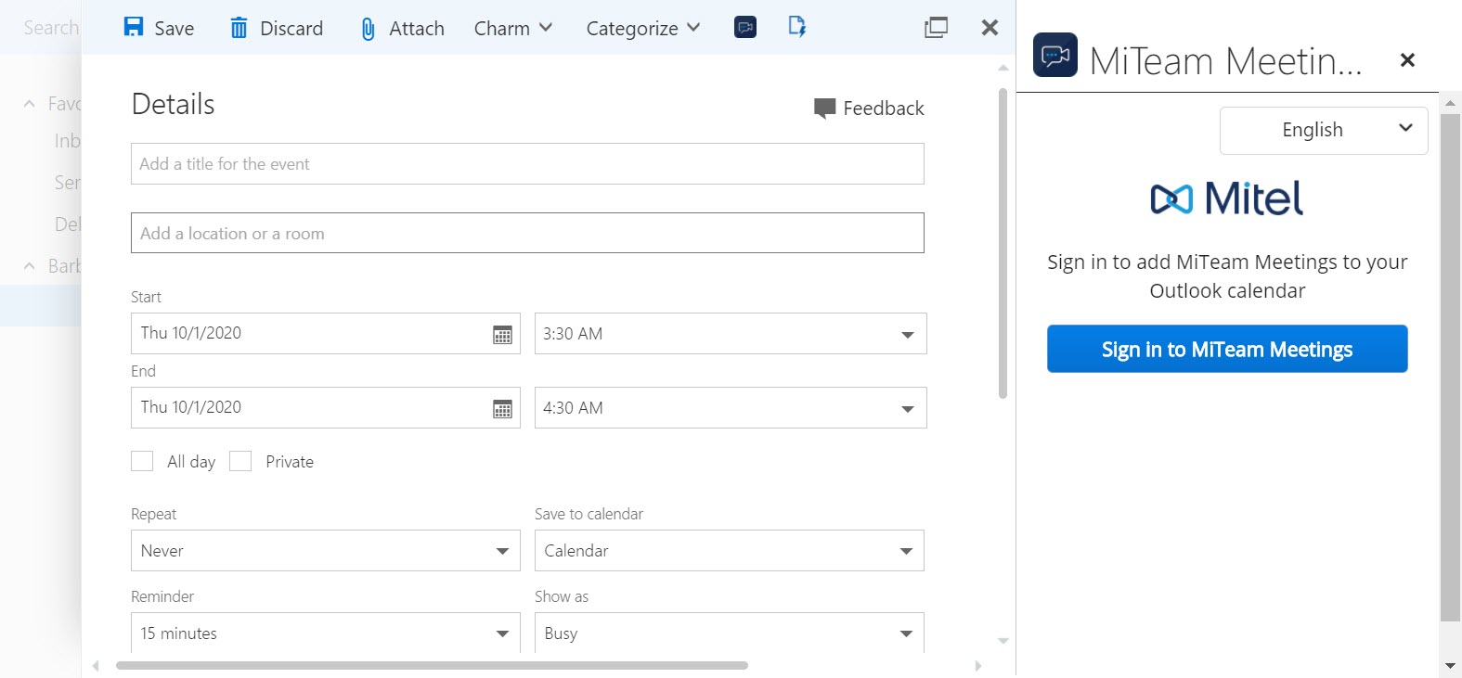
Task: Click the Feedback speech bubble icon
Action: [824, 109]
